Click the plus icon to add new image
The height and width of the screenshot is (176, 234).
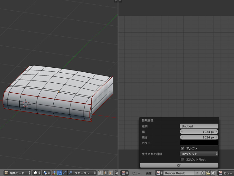point(202,173)
